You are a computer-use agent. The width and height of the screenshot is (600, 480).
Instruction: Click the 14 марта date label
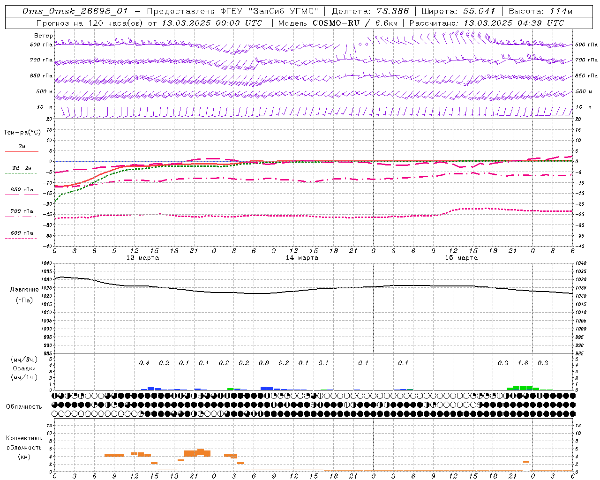click(x=302, y=258)
